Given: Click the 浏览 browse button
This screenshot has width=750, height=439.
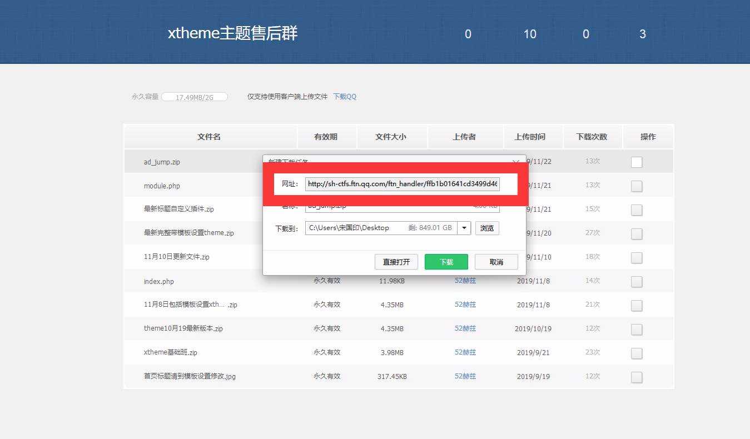Looking at the screenshot, I should point(487,228).
